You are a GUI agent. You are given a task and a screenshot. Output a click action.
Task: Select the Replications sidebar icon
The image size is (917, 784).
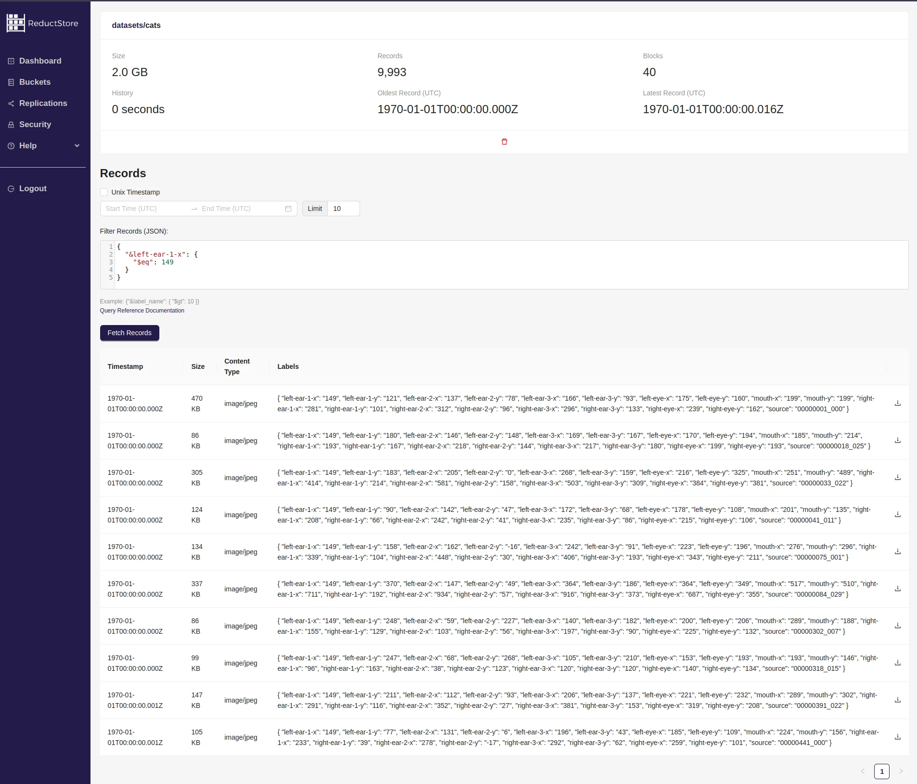coord(11,103)
